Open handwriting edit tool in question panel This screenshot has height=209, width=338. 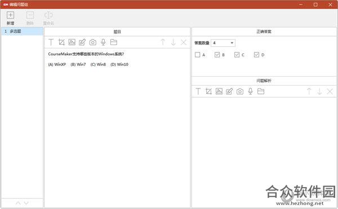pos(82,42)
